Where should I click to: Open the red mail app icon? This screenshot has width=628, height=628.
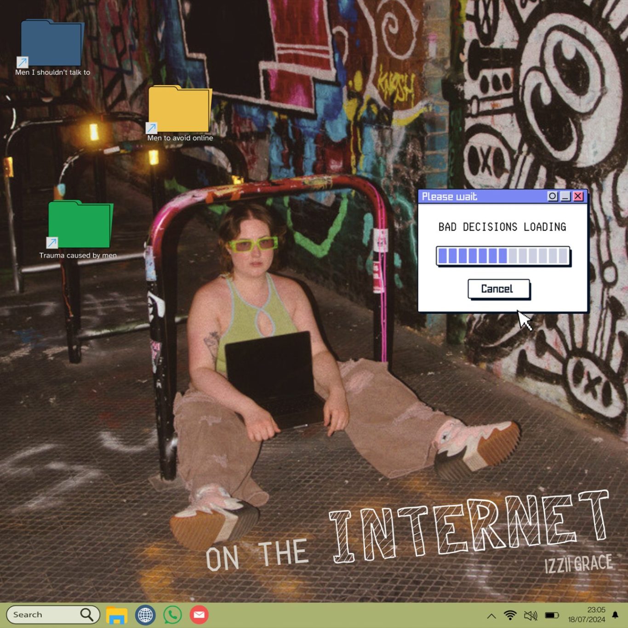tap(199, 615)
